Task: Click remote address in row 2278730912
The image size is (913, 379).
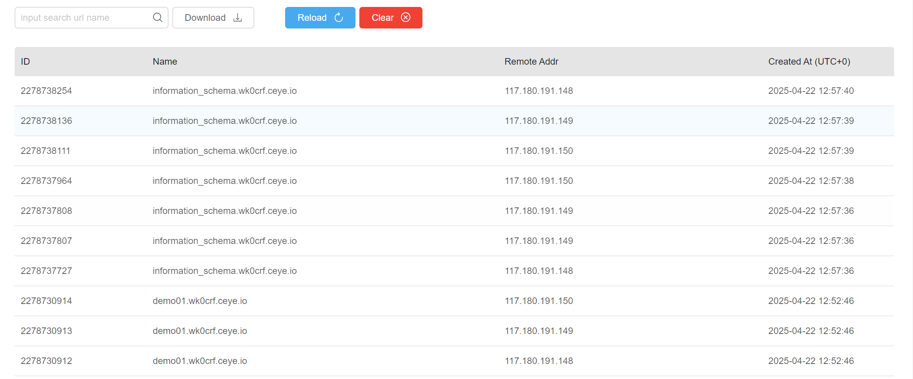Action: tap(539, 361)
